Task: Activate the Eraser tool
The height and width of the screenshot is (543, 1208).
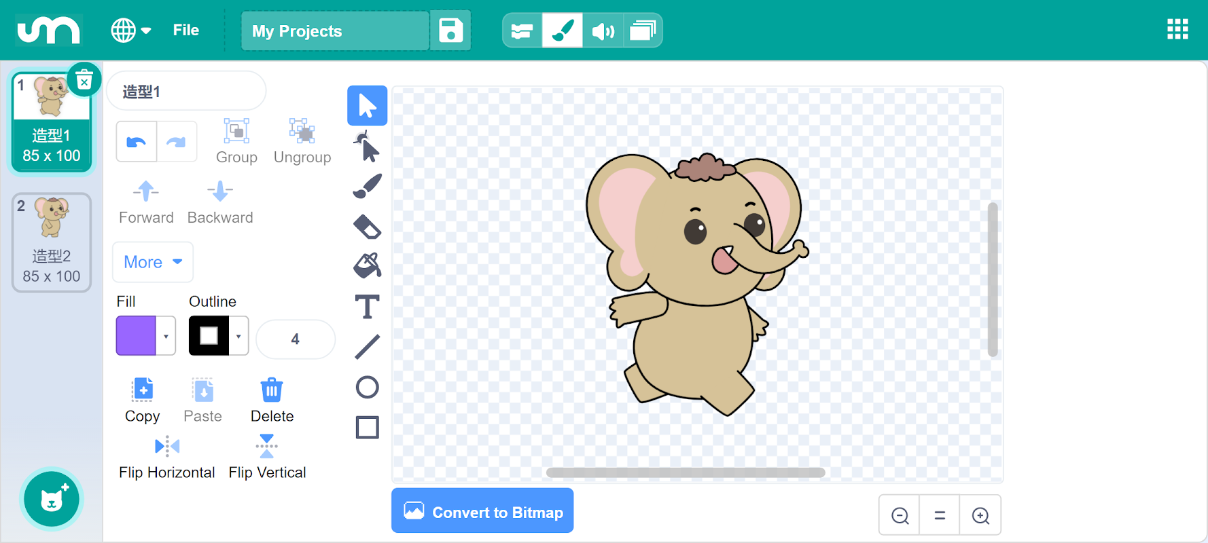Action: 368,227
